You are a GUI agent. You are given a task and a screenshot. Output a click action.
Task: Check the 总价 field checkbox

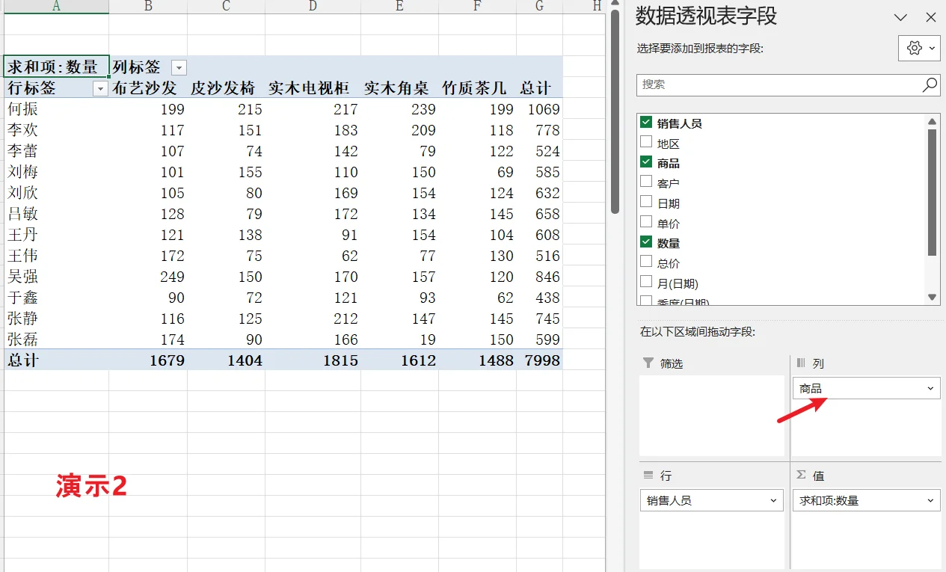click(x=646, y=262)
